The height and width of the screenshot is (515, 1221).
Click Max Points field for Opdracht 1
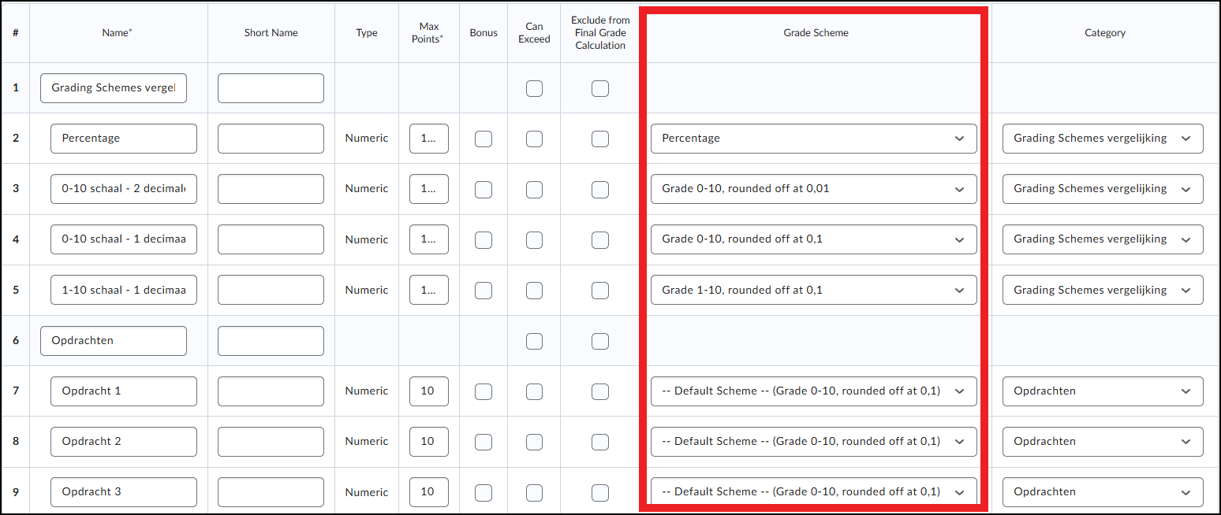pyautogui.click(x=428, y=391)
